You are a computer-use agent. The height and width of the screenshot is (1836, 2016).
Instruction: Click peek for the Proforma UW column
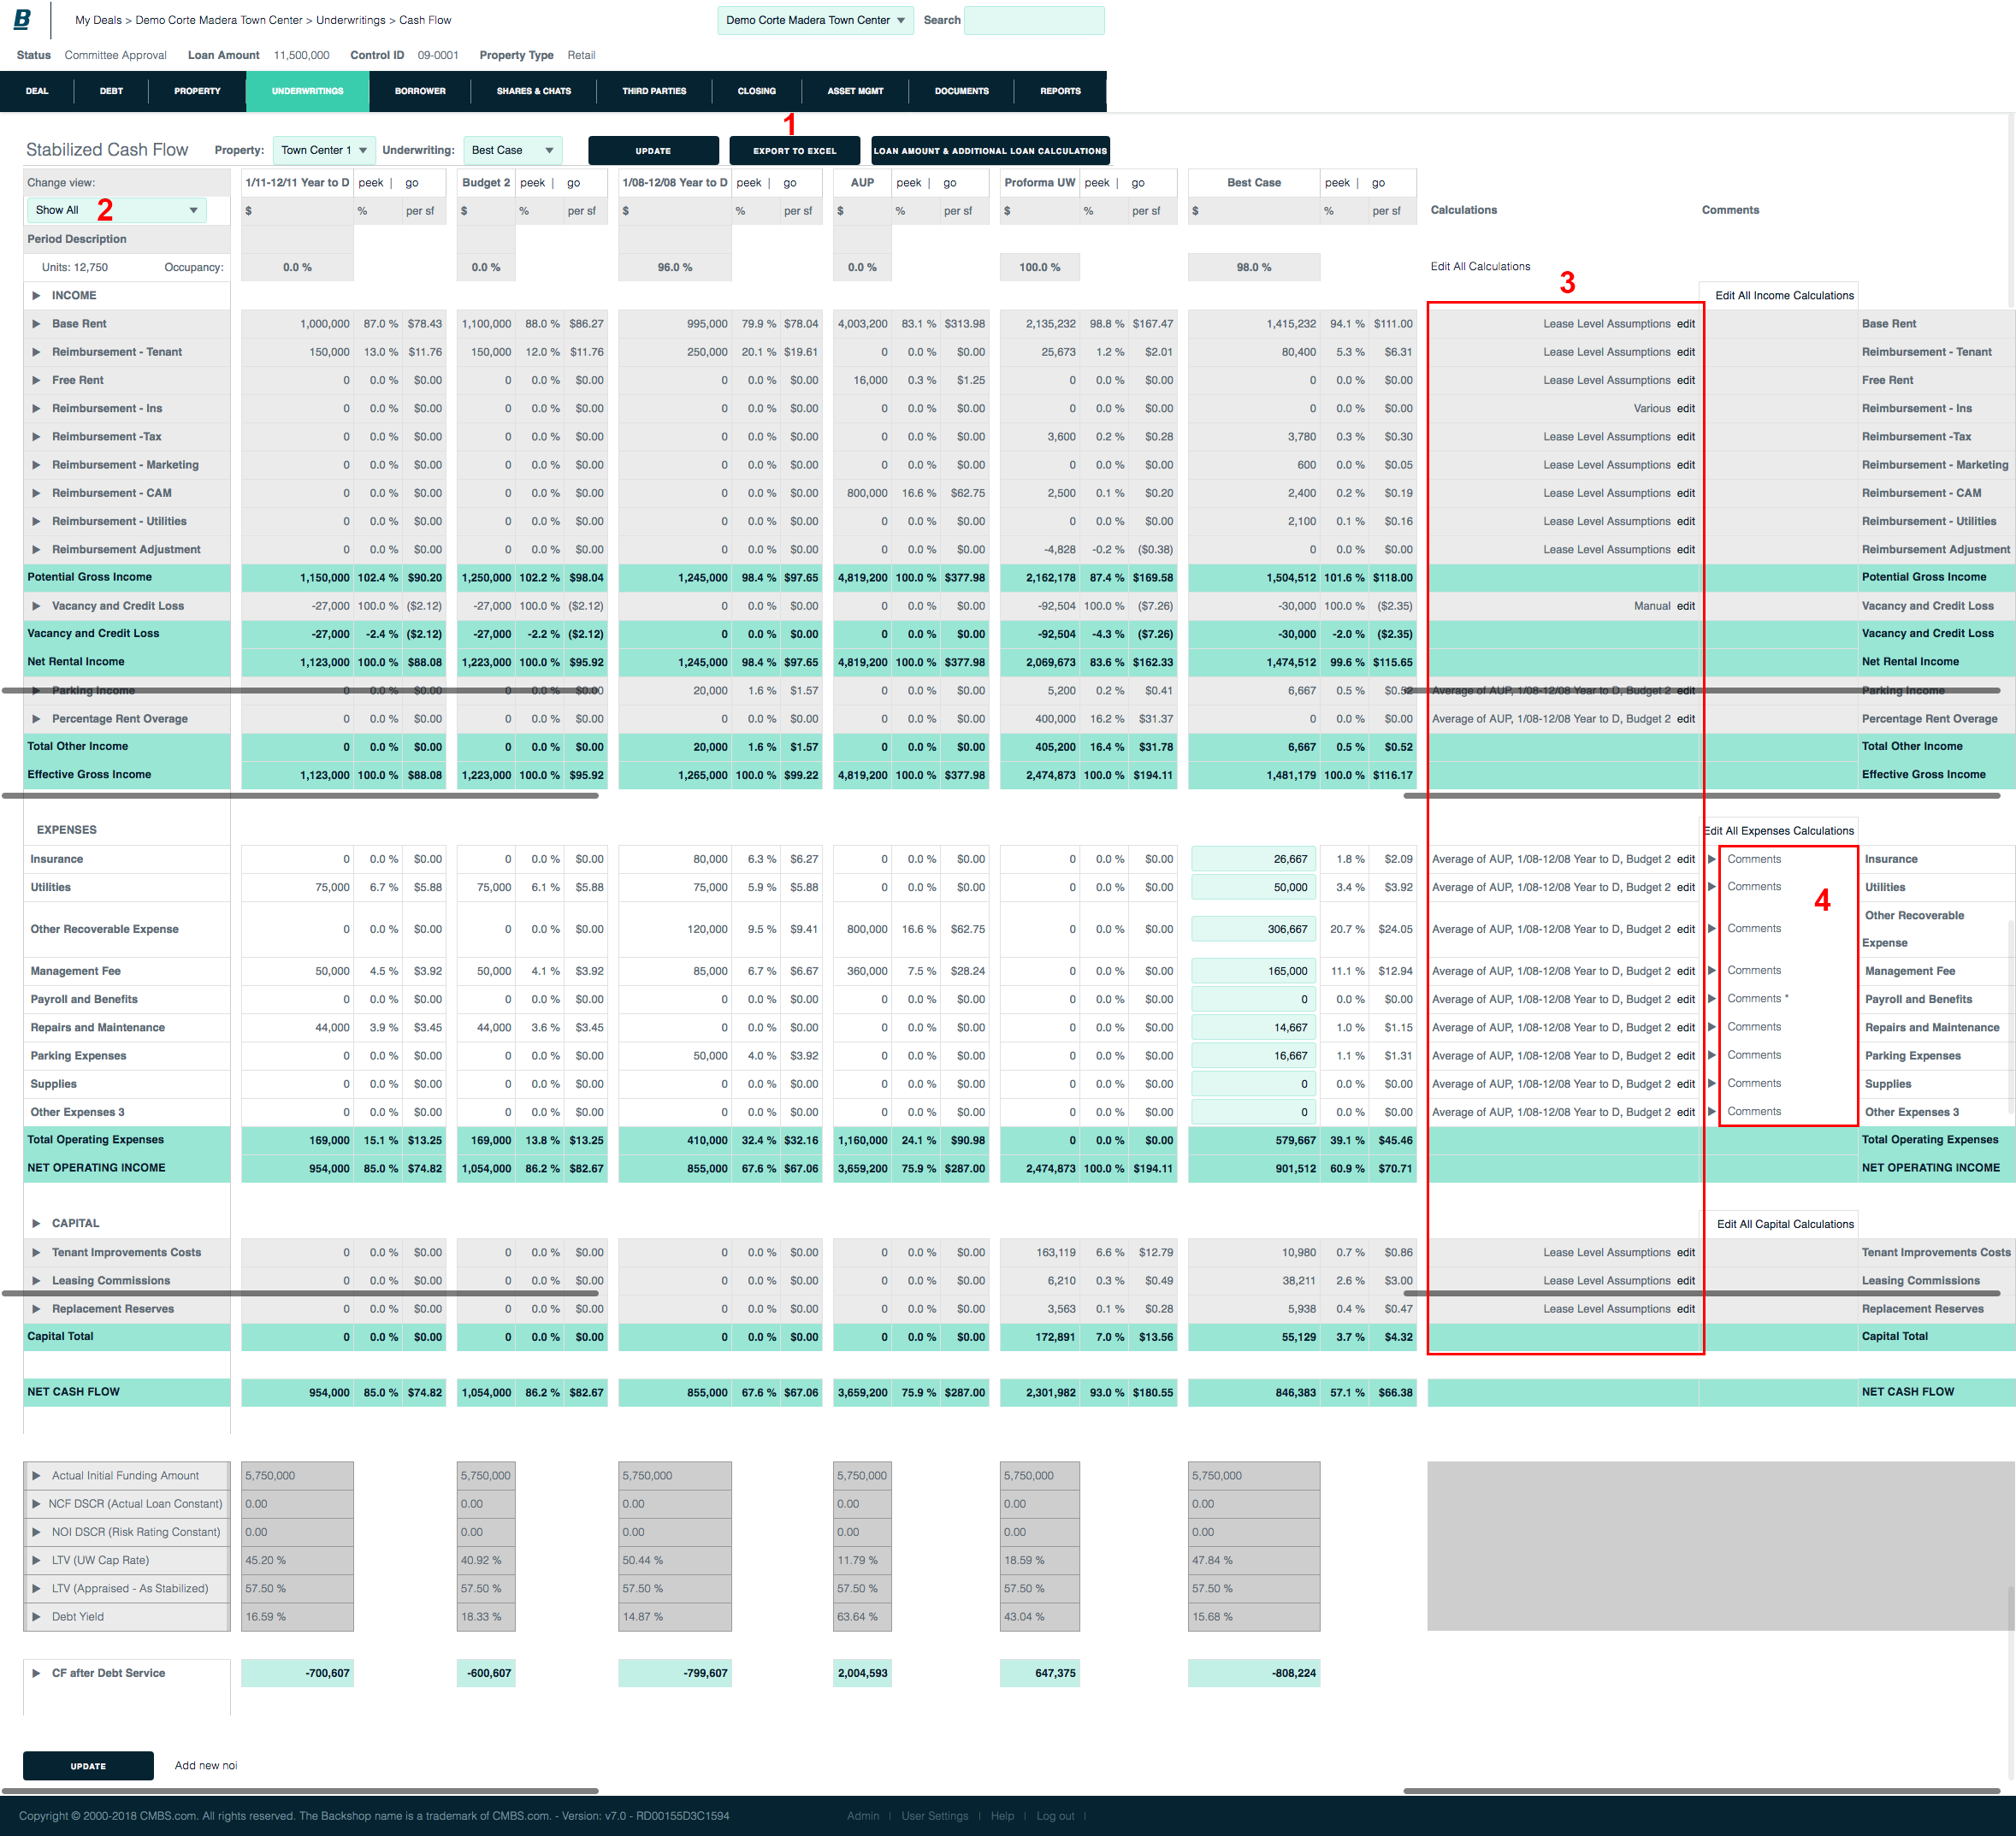point(1097,183)
